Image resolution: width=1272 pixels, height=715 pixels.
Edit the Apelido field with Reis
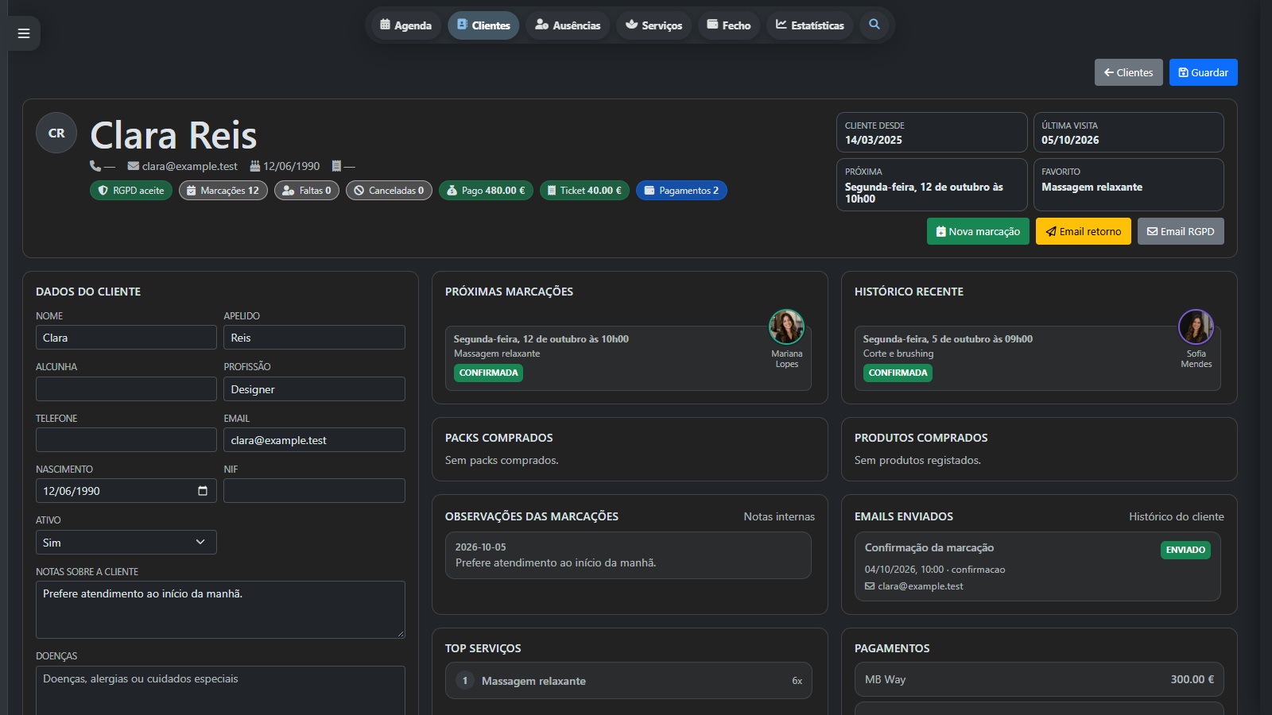click(x=314, y=338)
